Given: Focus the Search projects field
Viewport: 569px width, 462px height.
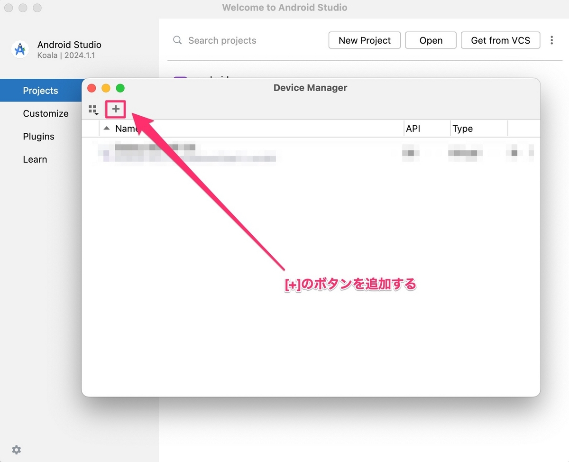Looking at the screenshot, I should 247,40.
